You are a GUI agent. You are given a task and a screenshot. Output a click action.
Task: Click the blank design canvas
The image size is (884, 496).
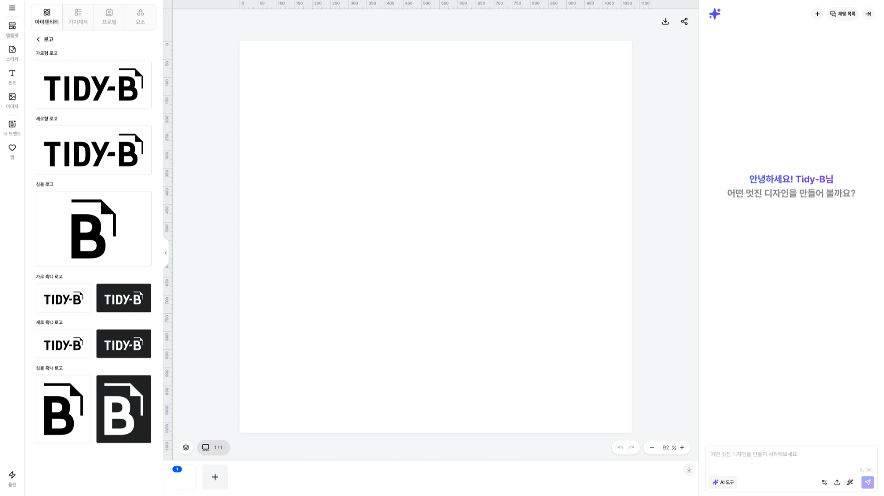435,237
